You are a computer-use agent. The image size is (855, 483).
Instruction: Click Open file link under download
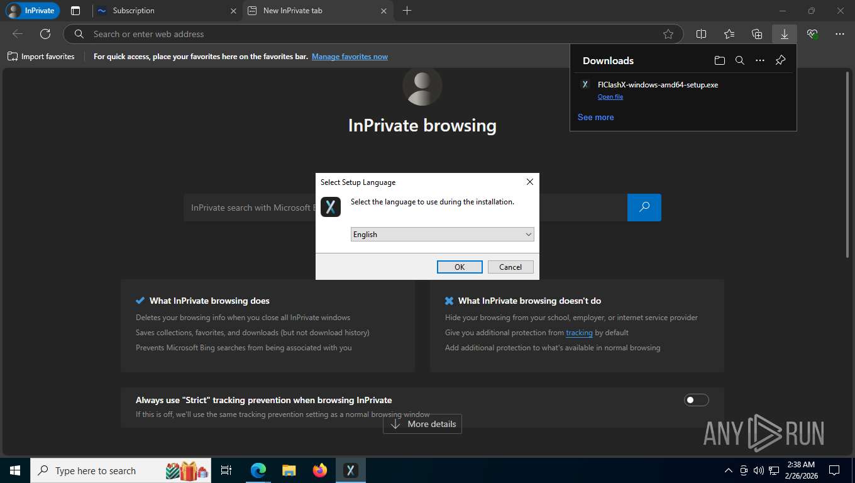tap(610, 97)
